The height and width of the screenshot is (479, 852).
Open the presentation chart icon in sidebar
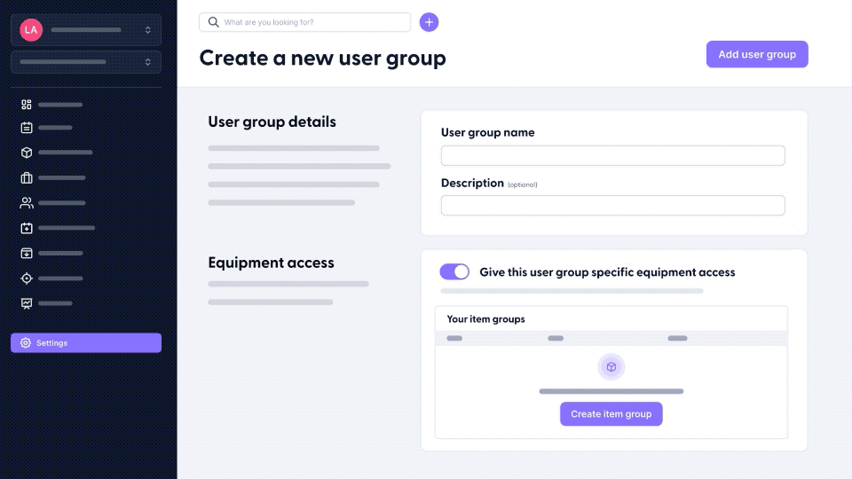26,303
